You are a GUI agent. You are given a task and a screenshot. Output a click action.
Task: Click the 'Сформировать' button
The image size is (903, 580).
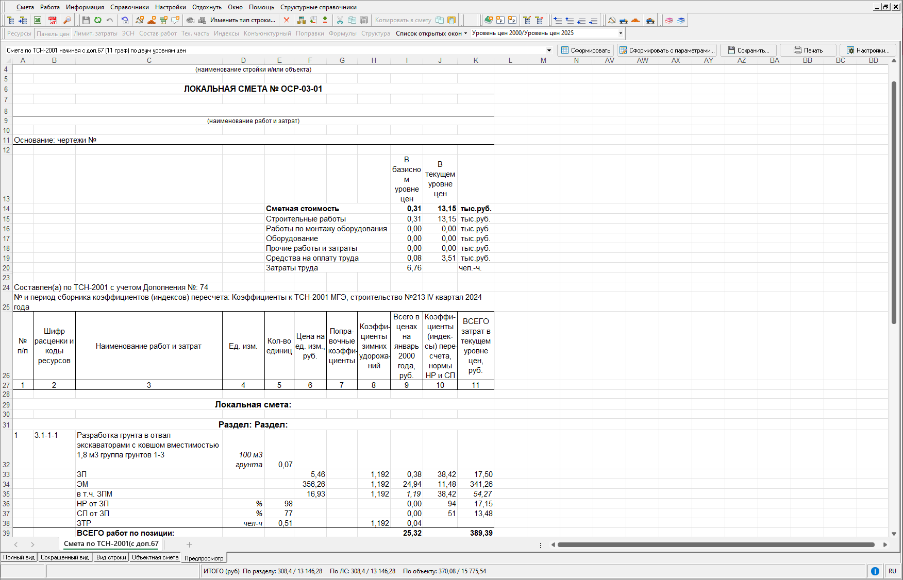pos(586,50)
